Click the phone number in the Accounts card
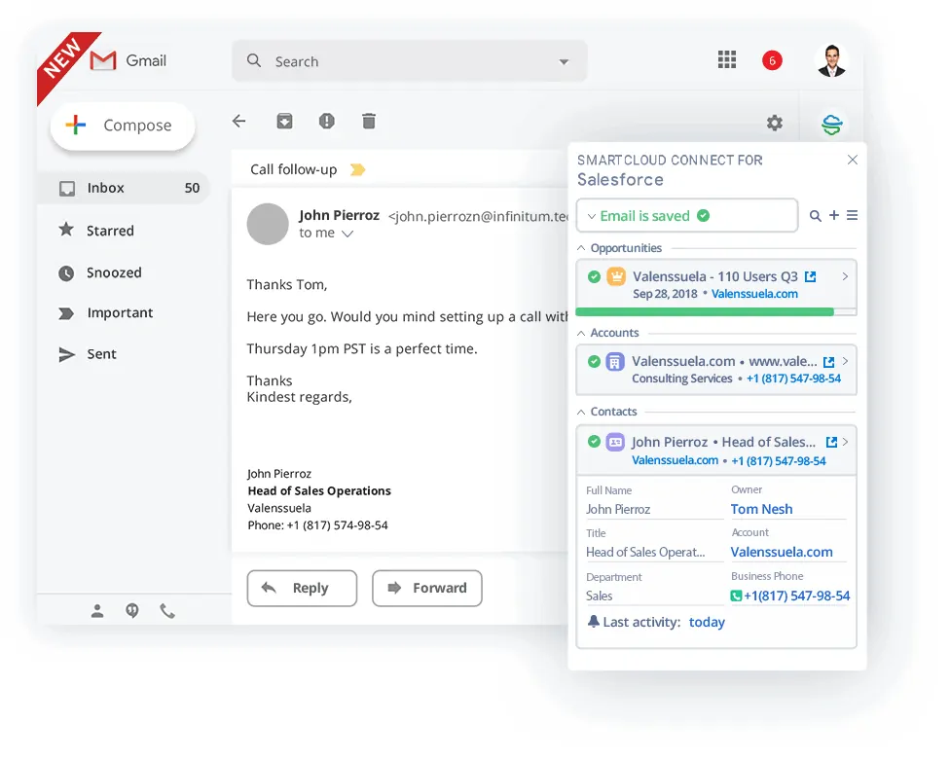Image resolution: width=950 pixels, height=759 pixels. point(793,379)
